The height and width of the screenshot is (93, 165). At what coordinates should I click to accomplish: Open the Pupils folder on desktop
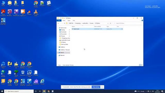coord(23,3)
